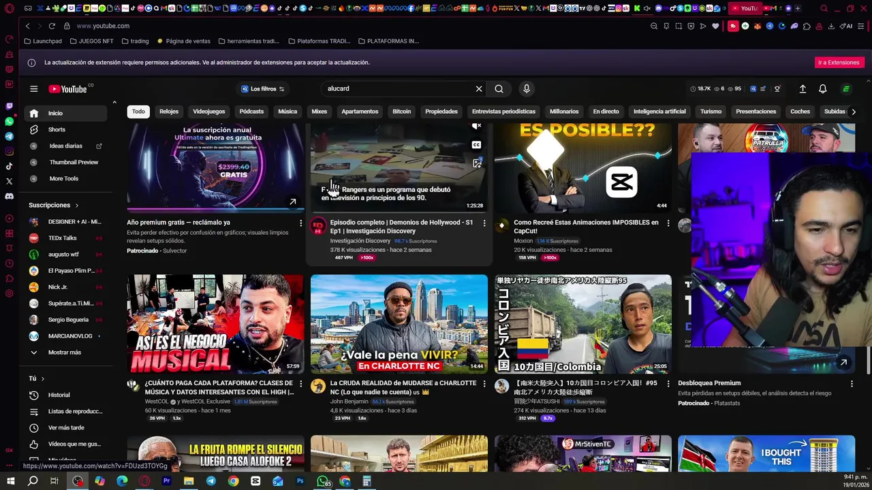Start voice search with the microphone
This screenshot has width=872, height=490.
tap(526, 88)
